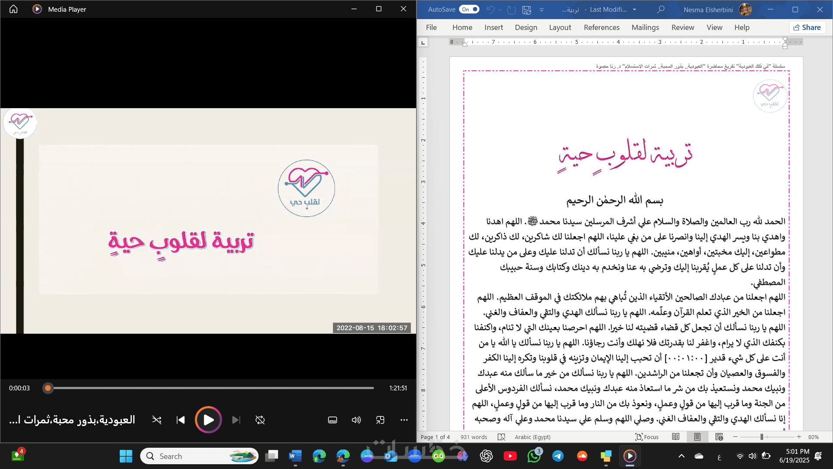Switch to mini player view
The image size is (833, 469).
[380, 420]
